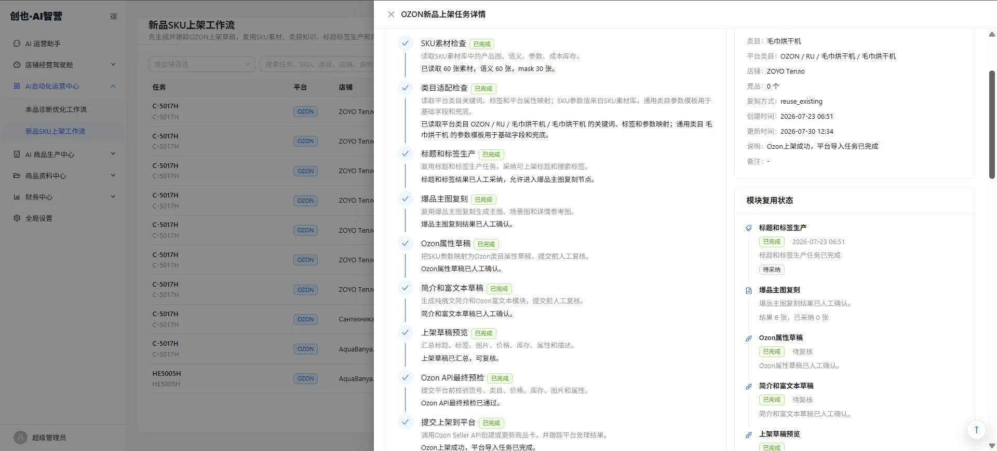The image size is (997, 451).
Task: Collapse the sidebar via the menu fold icon
Action: (113, 17)
